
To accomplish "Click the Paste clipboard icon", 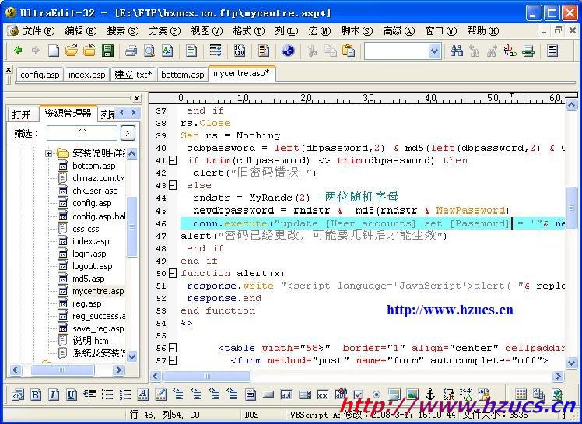I will [349, 51].
